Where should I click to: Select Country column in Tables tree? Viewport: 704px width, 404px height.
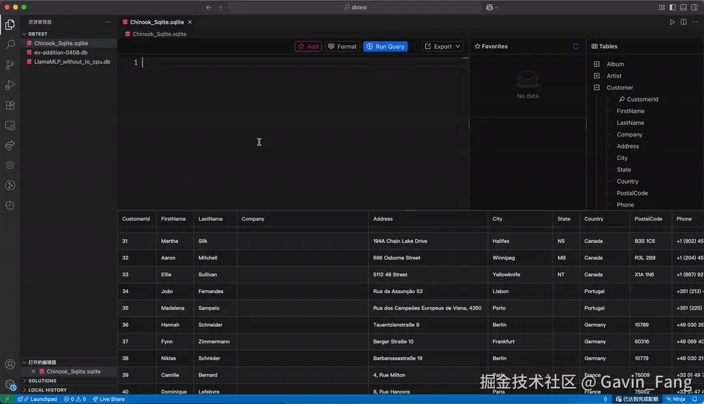click(x=627, y=181)
